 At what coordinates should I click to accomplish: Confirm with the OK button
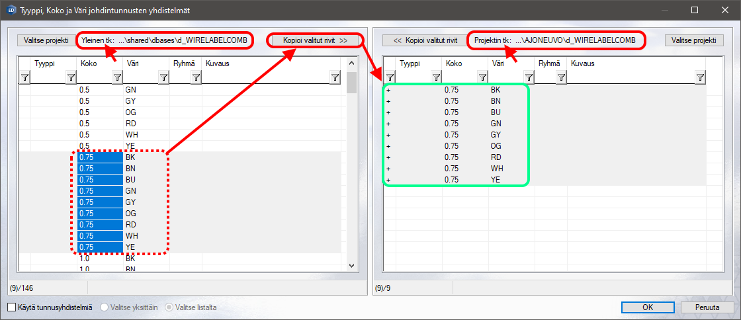(x=648, y=307)
